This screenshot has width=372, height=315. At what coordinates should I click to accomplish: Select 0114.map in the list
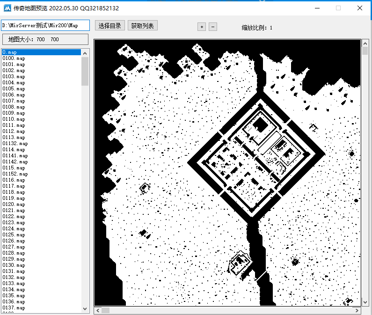41,150
